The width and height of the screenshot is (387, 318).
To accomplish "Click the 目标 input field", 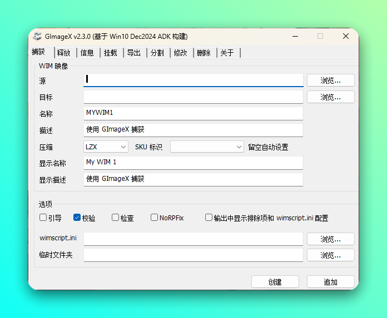I will pos(193,97).
